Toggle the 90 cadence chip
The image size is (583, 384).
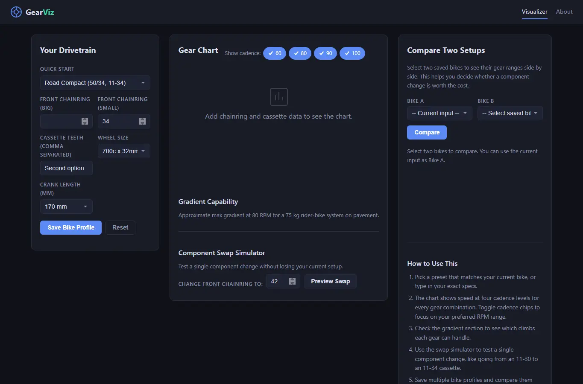pyautogui.click(x=325, y=53)
